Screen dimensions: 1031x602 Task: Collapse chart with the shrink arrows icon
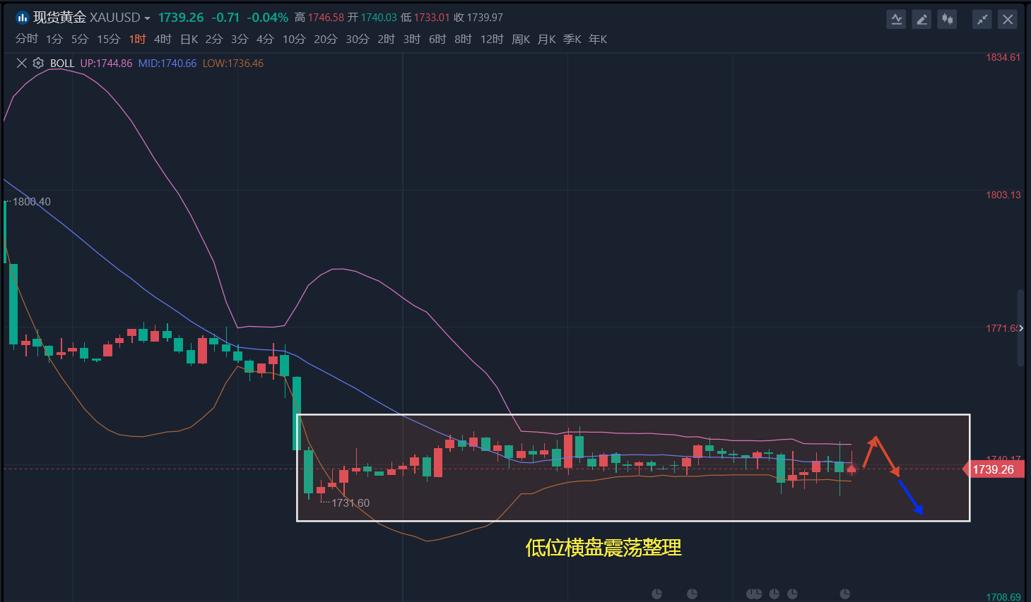point(982,19)
